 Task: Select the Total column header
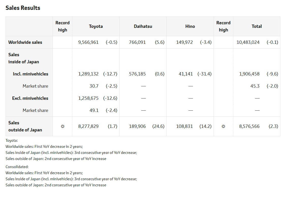coord(257,26)
